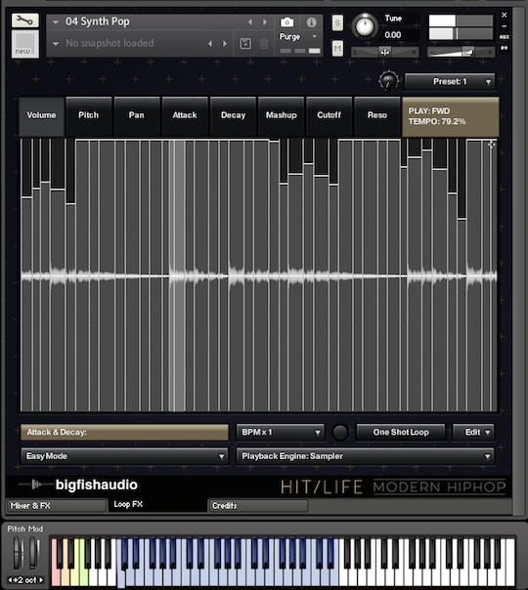This screenshot has height=590, width=528.
Task: Switch to the Pitch step tab
Action: tap(89, 115)
